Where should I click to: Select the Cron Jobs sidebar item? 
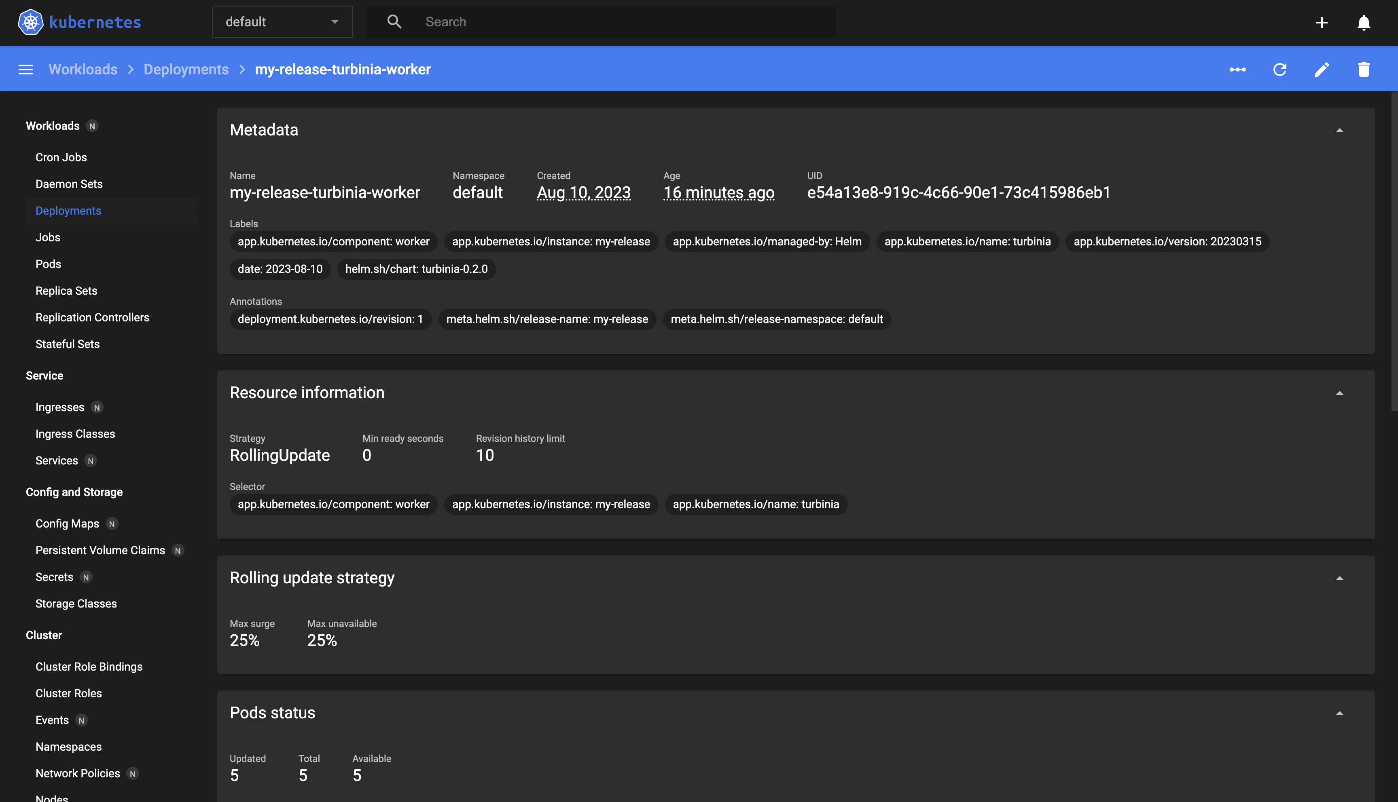[x=61, y=157]
